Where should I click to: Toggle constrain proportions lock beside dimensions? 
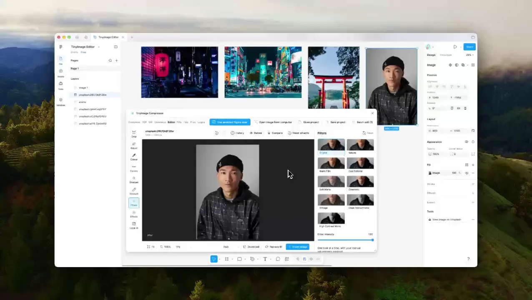[x=473, y=131]
